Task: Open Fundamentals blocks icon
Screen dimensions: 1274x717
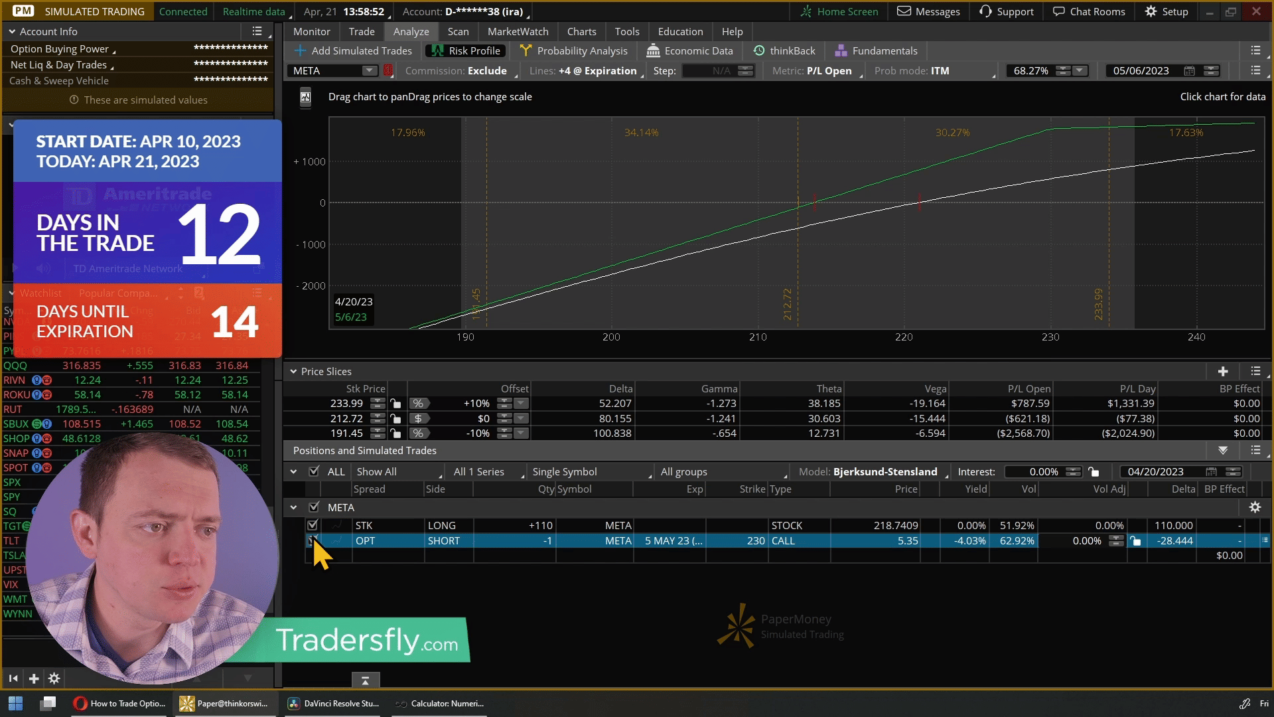Action: [841, 50]
